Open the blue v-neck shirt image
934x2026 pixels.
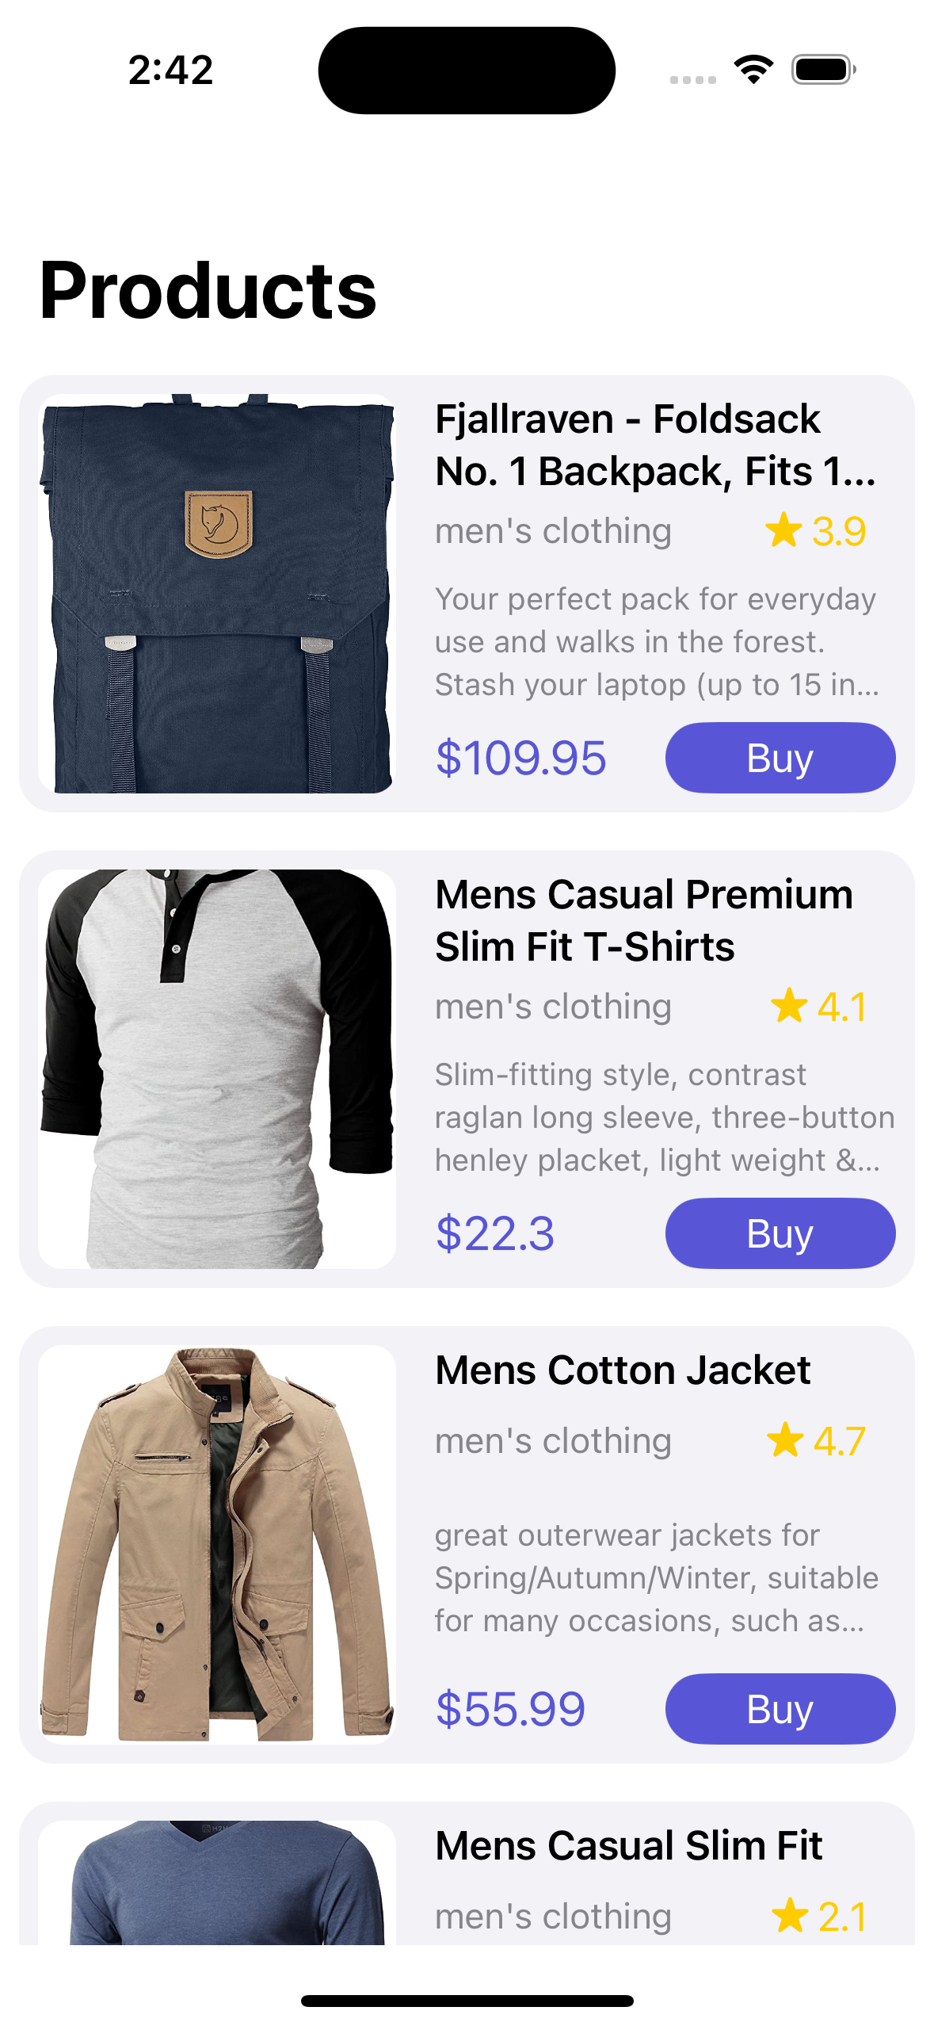click(x=217, y=1882)
